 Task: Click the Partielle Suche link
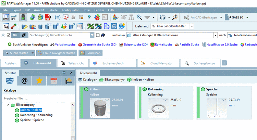(189, 44)
